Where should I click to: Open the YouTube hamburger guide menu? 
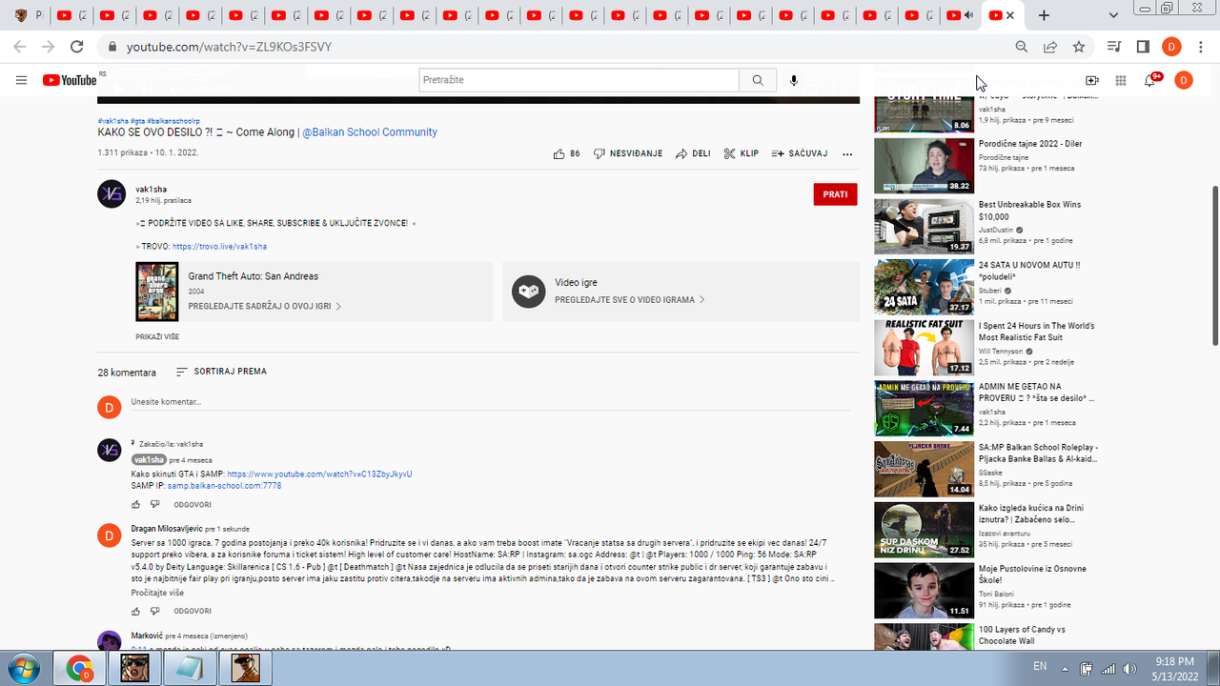pyautogui.click(x=22, y=80)
